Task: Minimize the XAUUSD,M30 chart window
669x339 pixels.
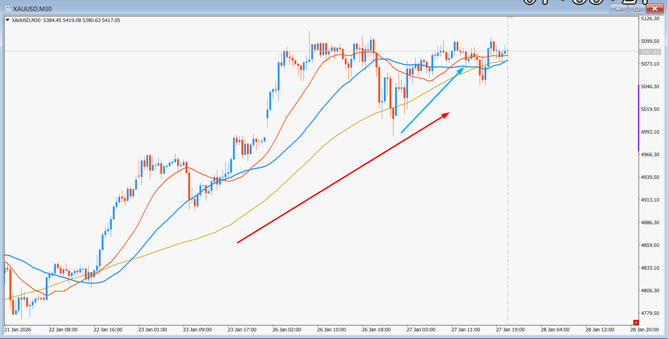Action: tap(618, 9)
